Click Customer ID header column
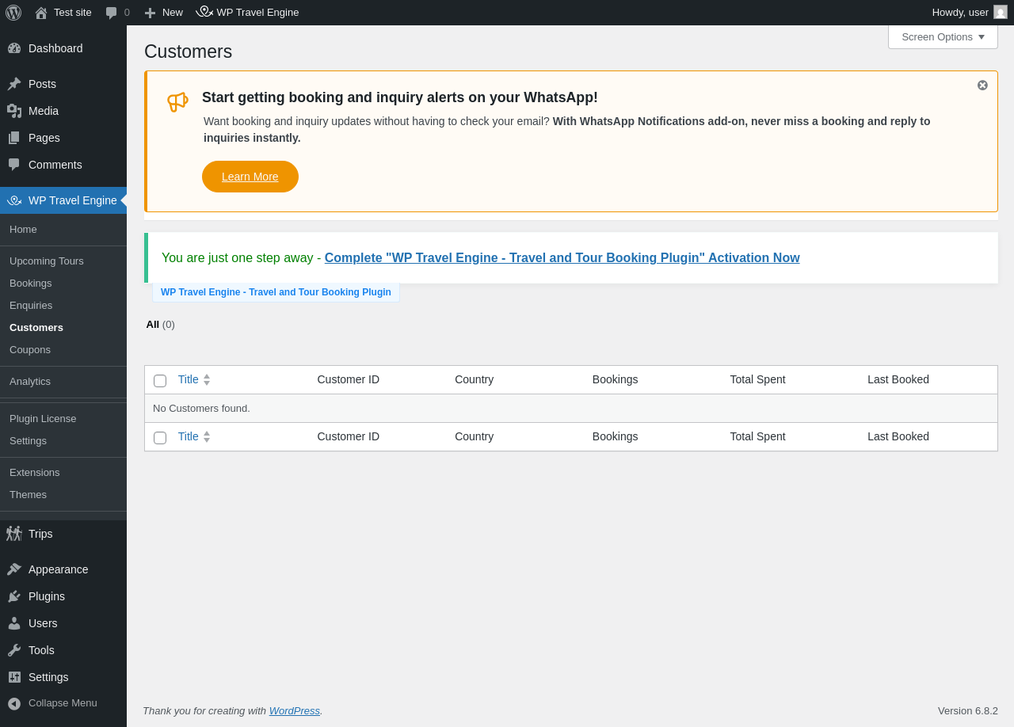This screenshot has width=1014, height=727. pyautogui.click(x=349, y=379)
